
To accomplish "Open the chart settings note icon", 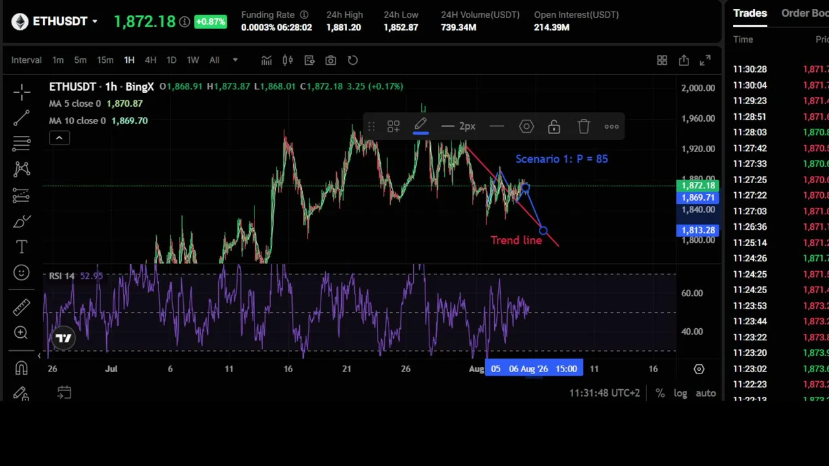I will click(309, 60).
